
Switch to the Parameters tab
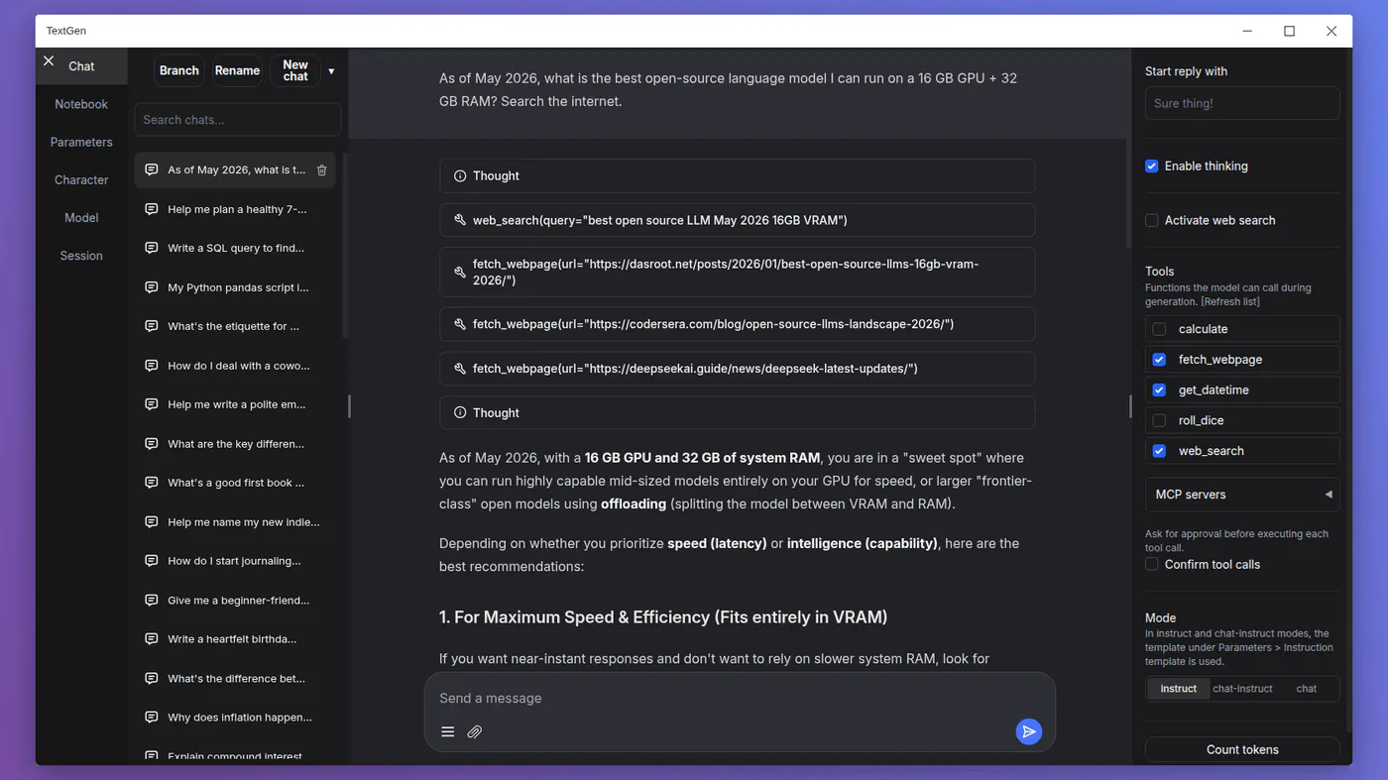point(81,142)
